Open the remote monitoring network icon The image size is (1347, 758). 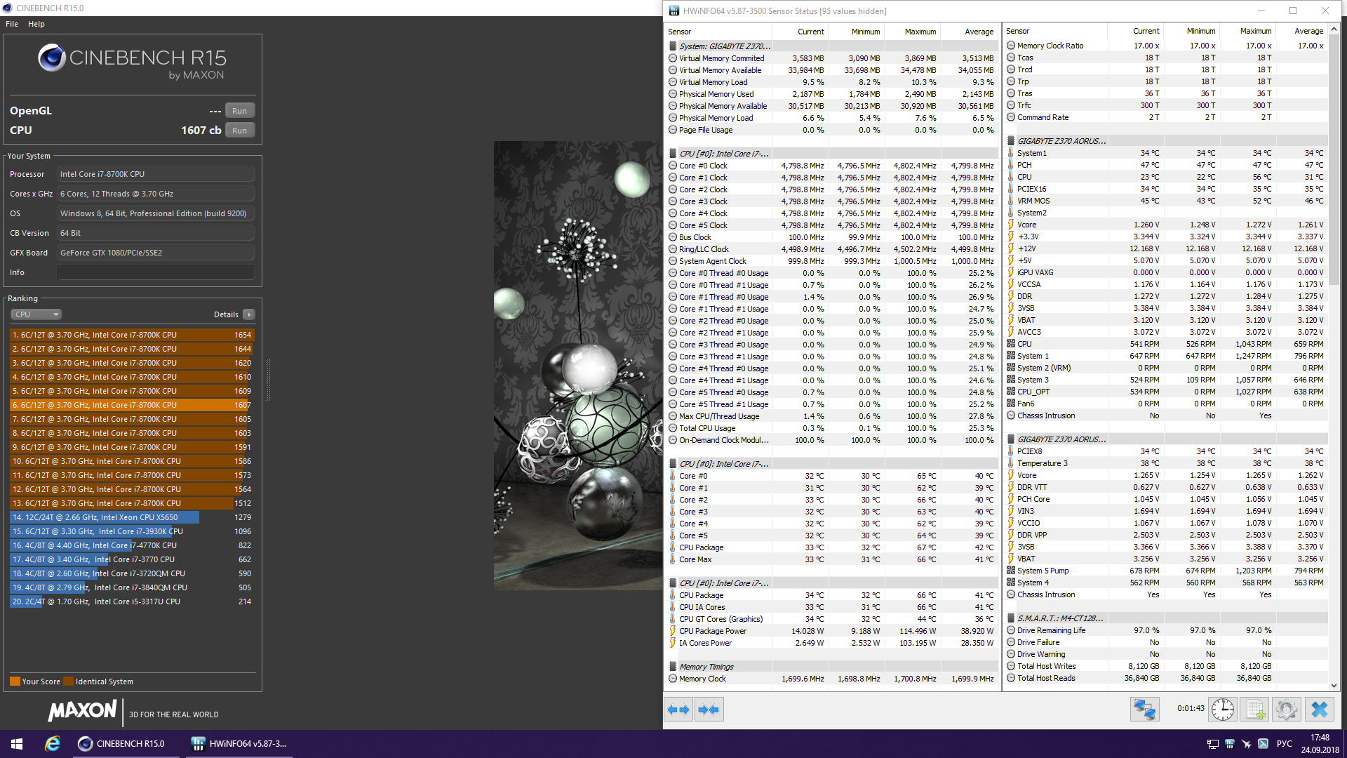pyautogui.click(x=1144, y=710)
